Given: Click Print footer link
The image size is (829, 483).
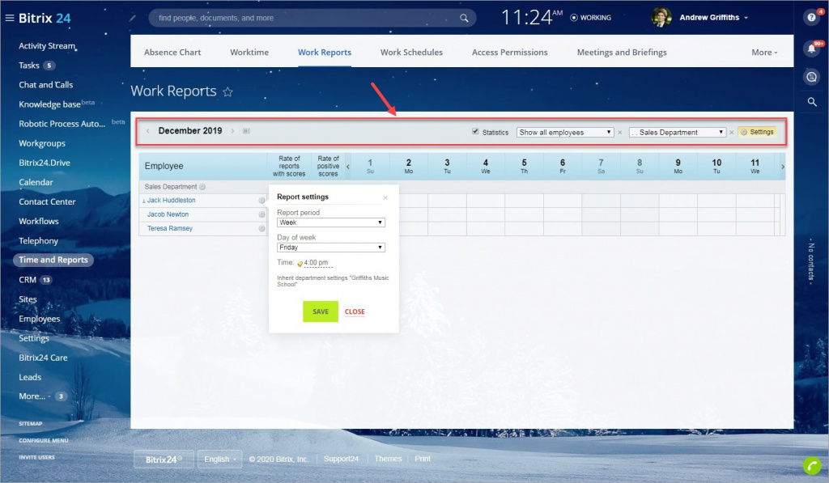Looking at the screenshot, I should click(x=423, y=460).
